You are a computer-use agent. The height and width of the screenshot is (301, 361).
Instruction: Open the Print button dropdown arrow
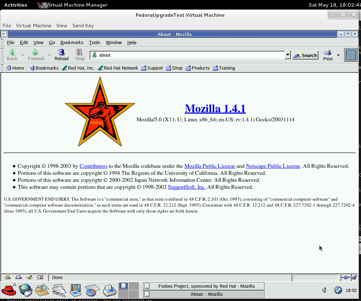tap(338, 55)
